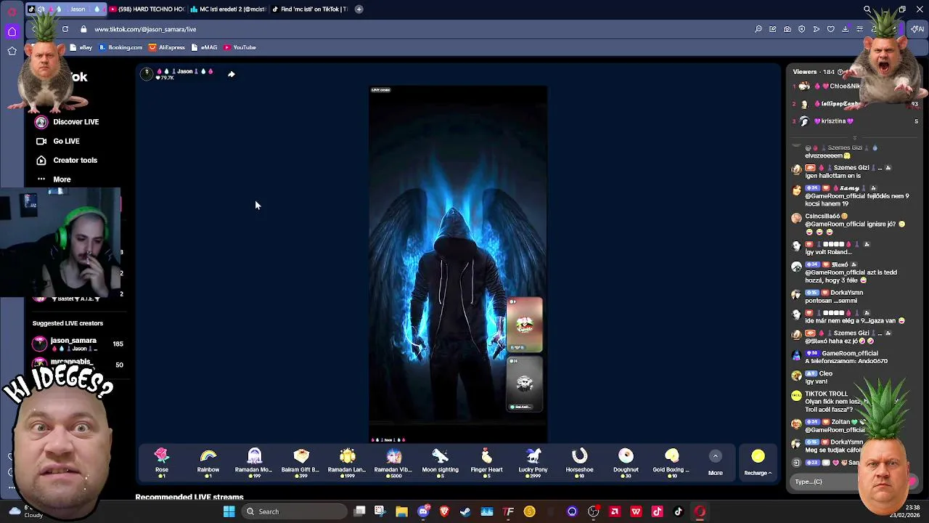Select the Ramadan Mo... gift
Viewport: 929px width, 523px height.
pos(254,461)
